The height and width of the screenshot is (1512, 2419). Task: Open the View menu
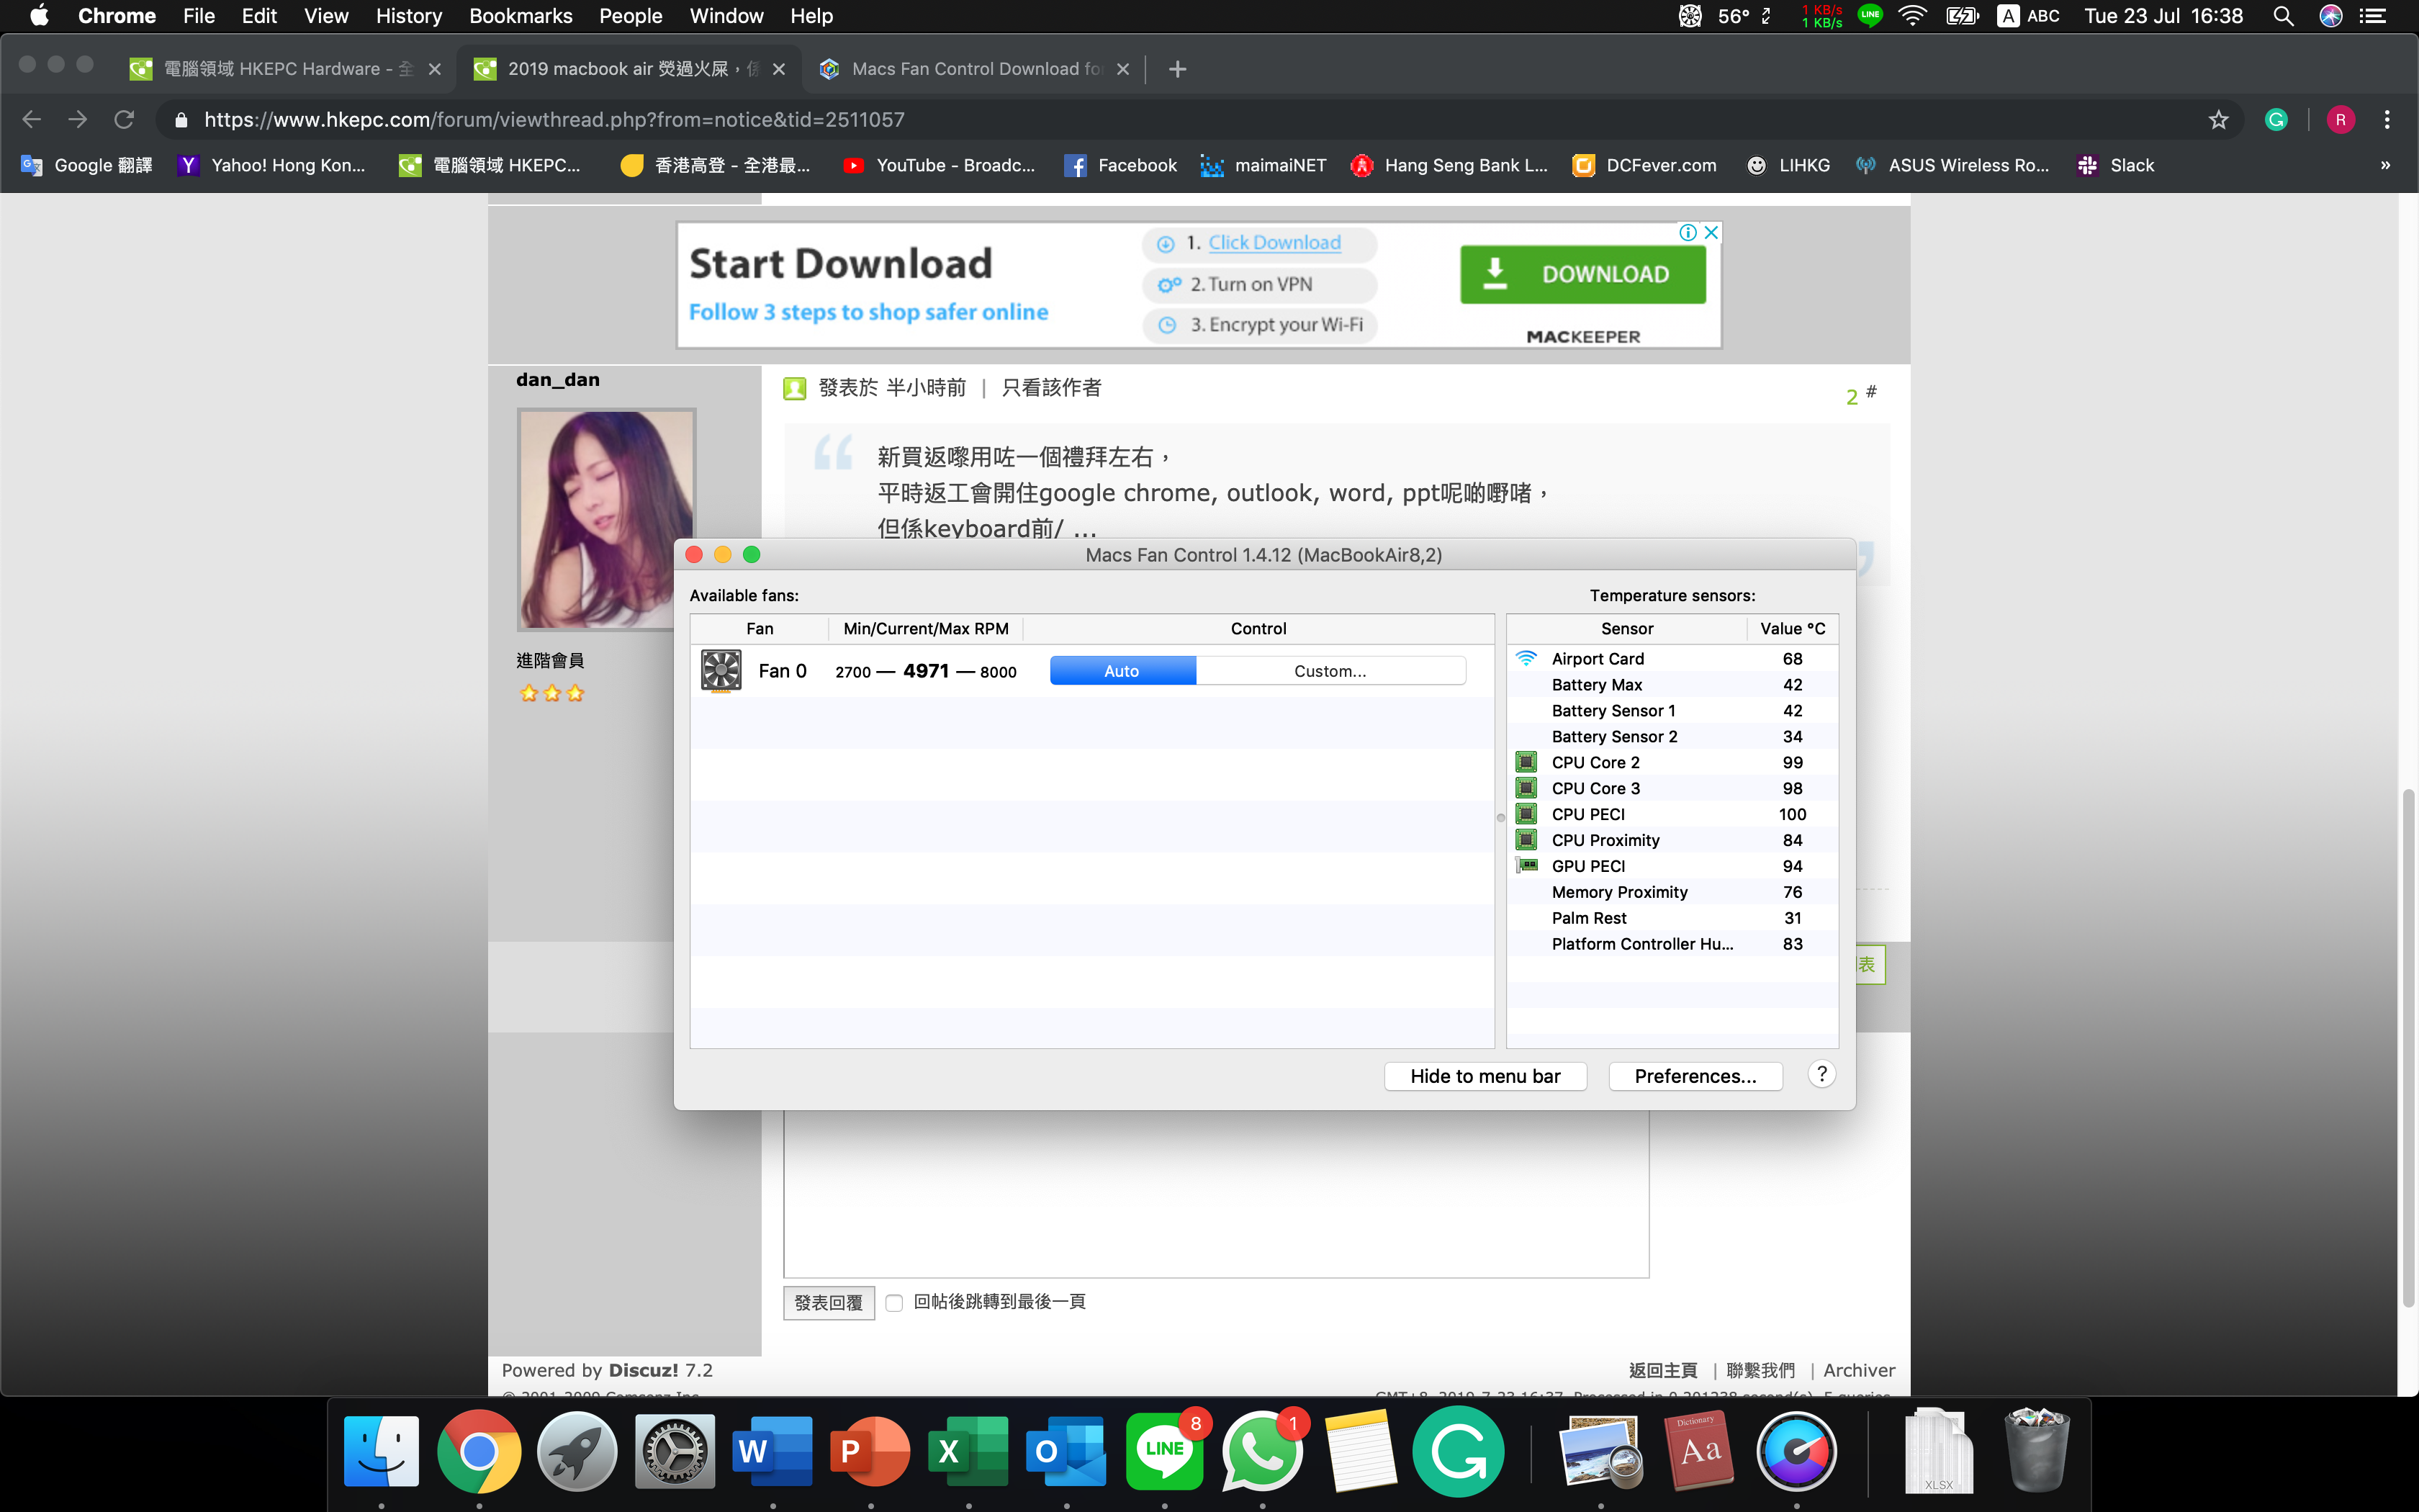point(326,16)
